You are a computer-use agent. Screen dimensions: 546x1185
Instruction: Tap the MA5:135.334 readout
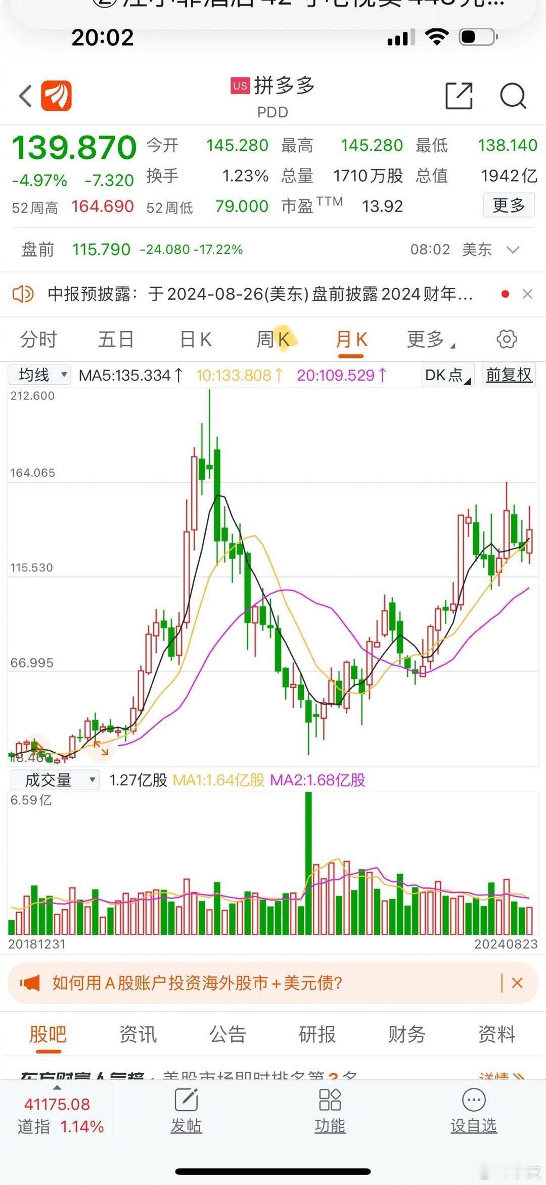click(x=130, y=376)
